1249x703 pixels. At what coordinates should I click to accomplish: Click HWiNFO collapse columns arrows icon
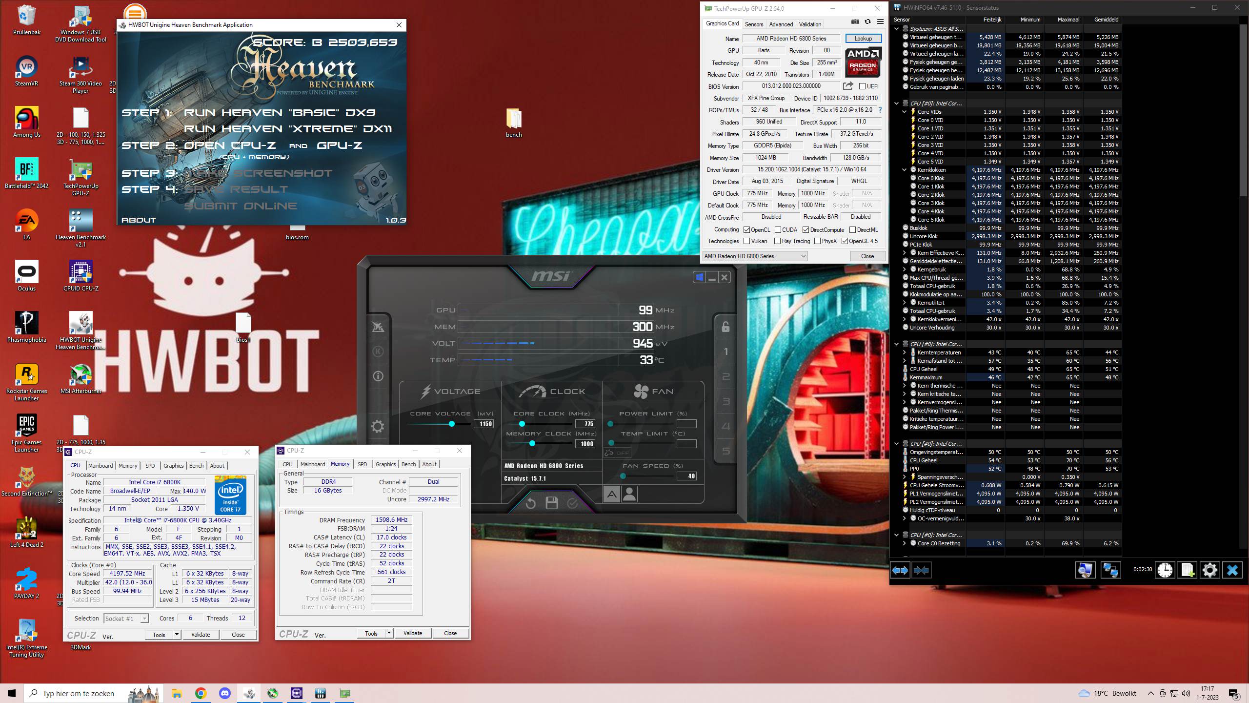921,570
